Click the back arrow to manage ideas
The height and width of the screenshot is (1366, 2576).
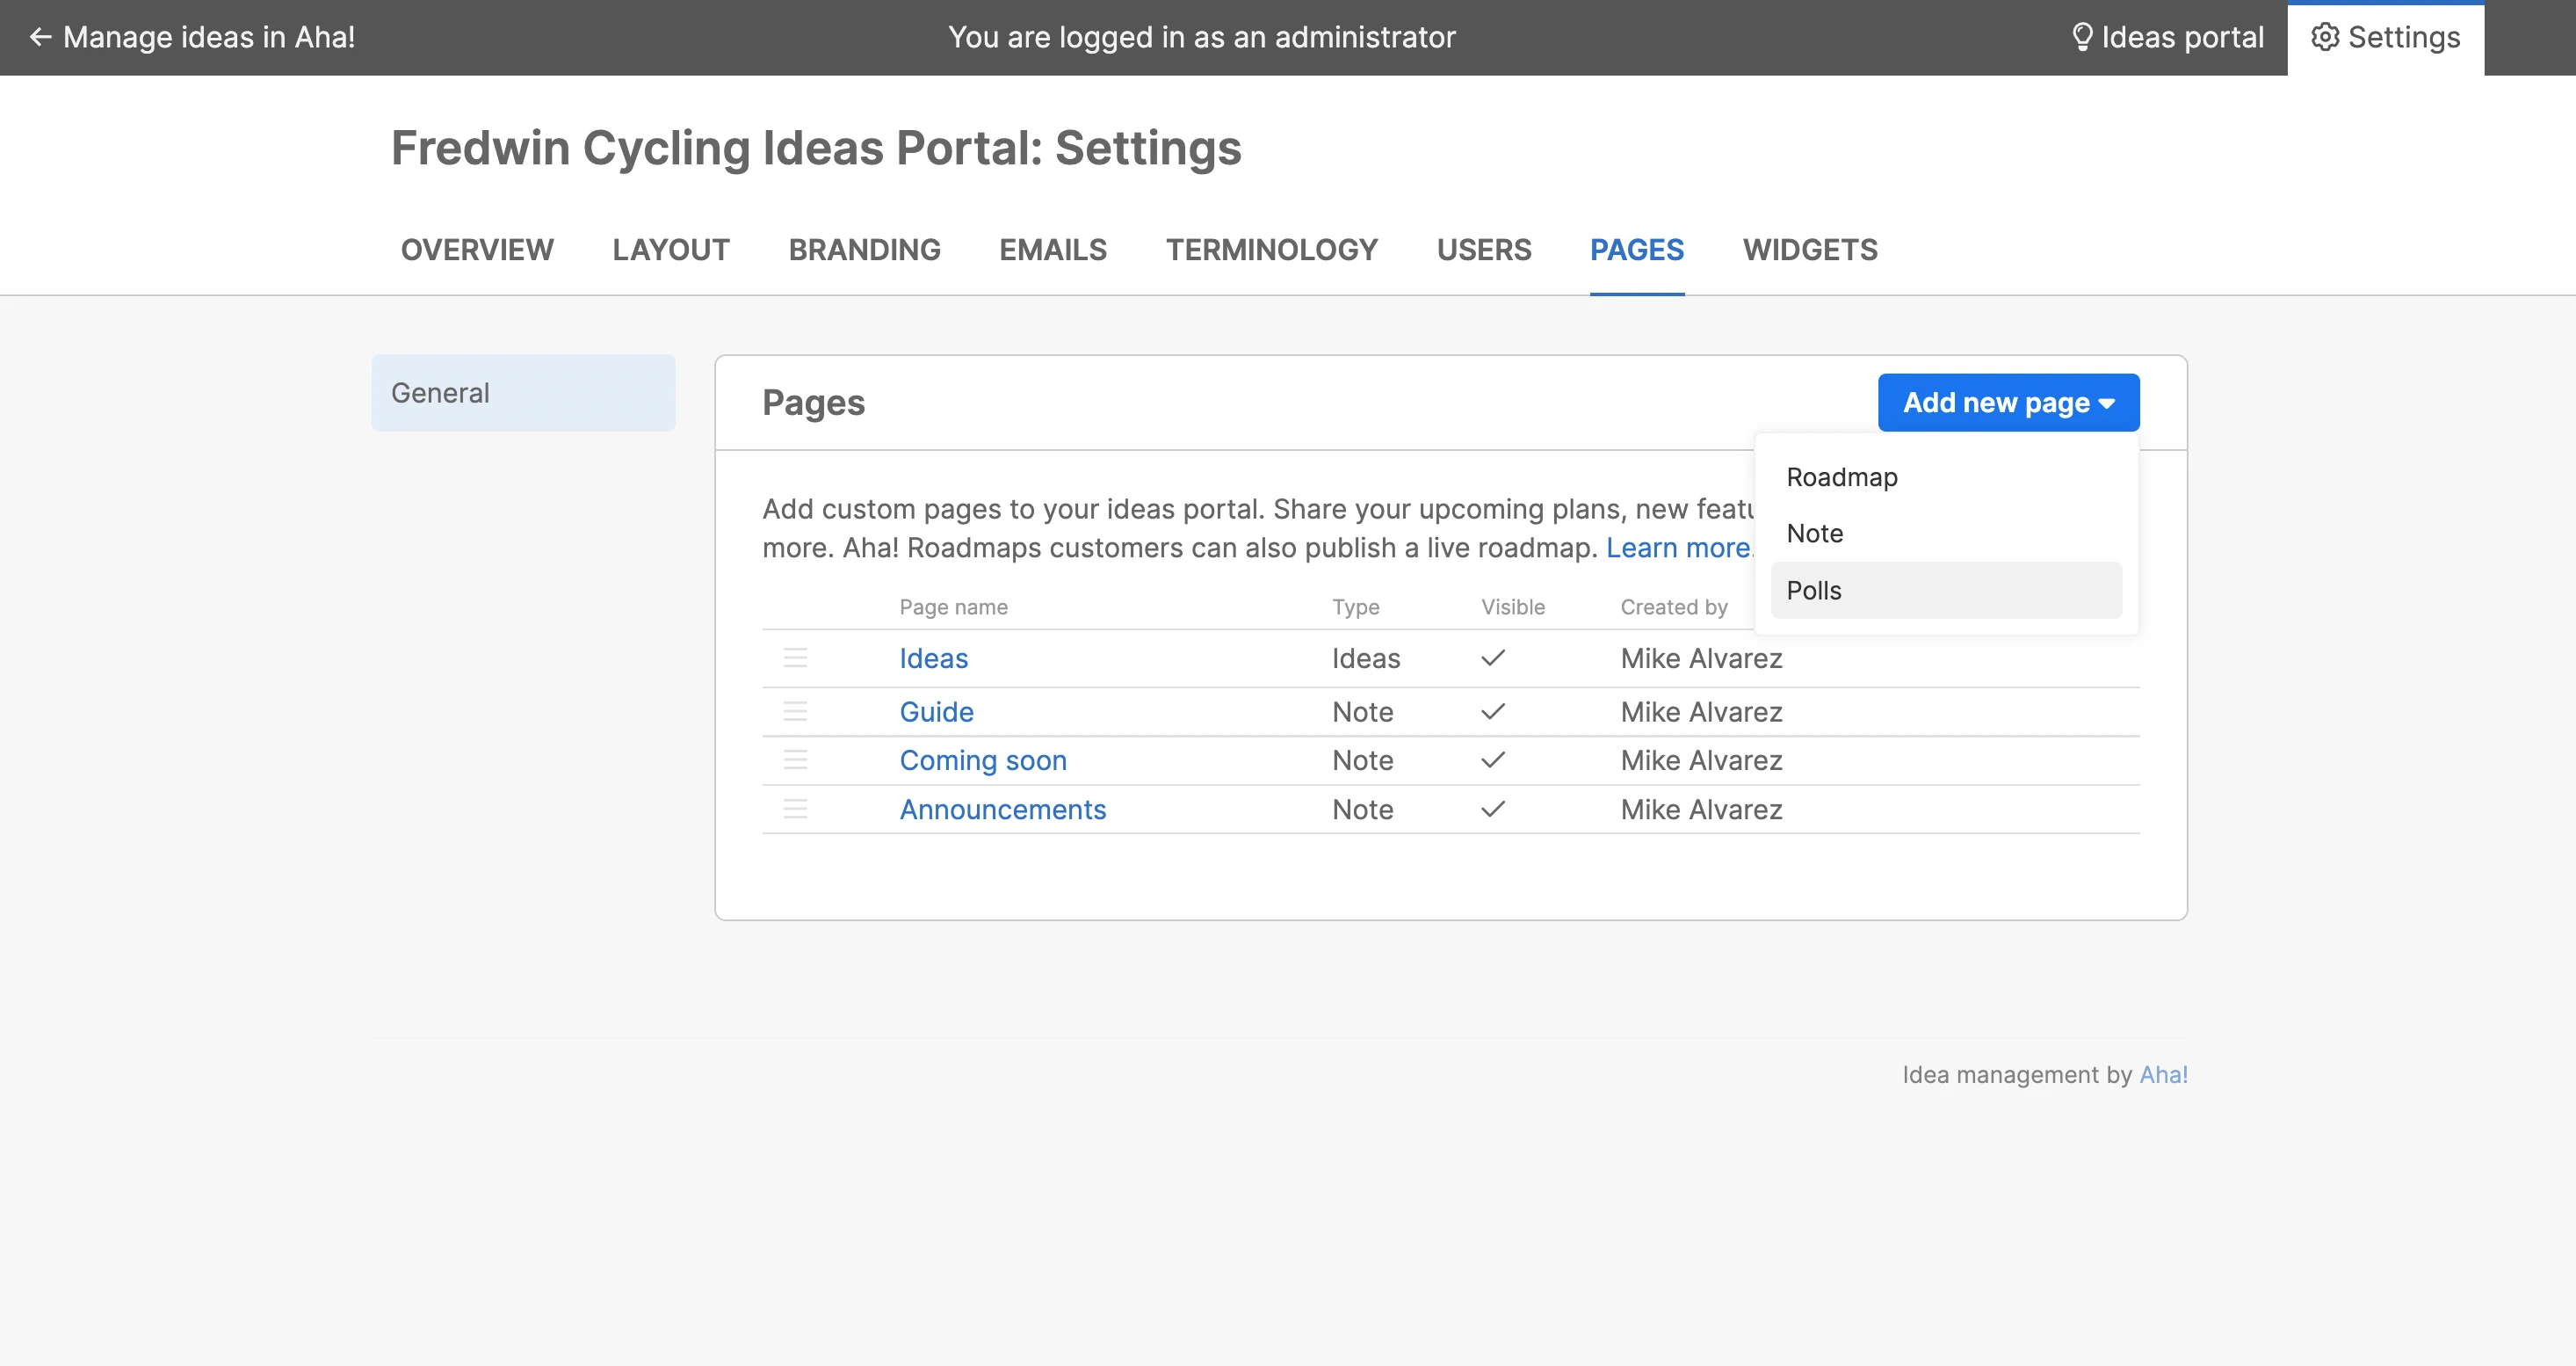(40, 37)
